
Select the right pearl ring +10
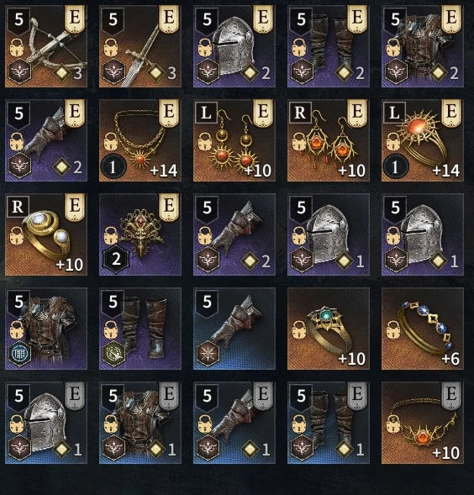tap(46, 234)
